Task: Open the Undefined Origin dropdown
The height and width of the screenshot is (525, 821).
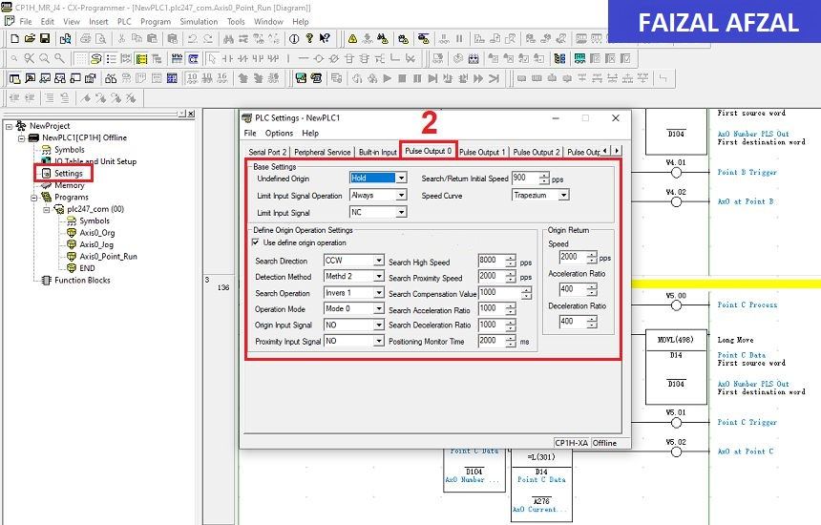Action: coord(401,178)
